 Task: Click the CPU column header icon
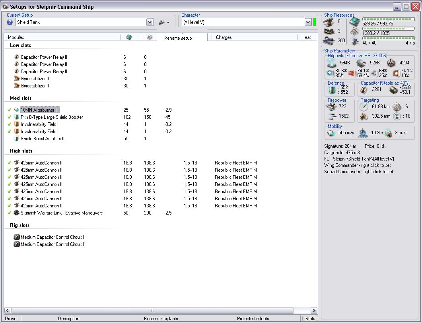(x=129, y=37)
